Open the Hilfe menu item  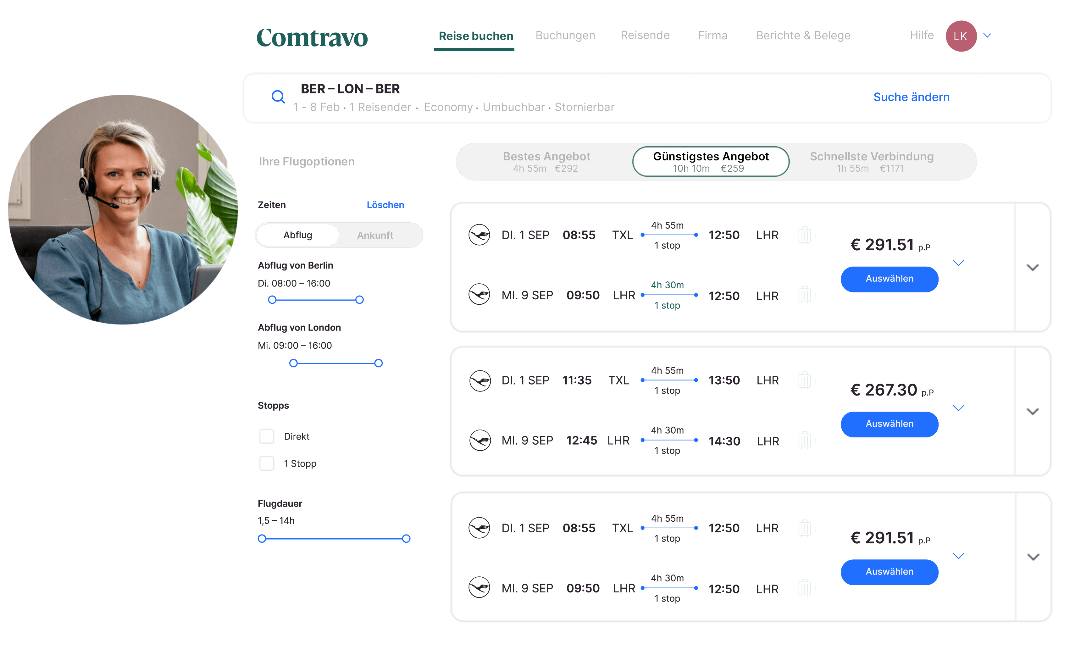pos(921,35)
